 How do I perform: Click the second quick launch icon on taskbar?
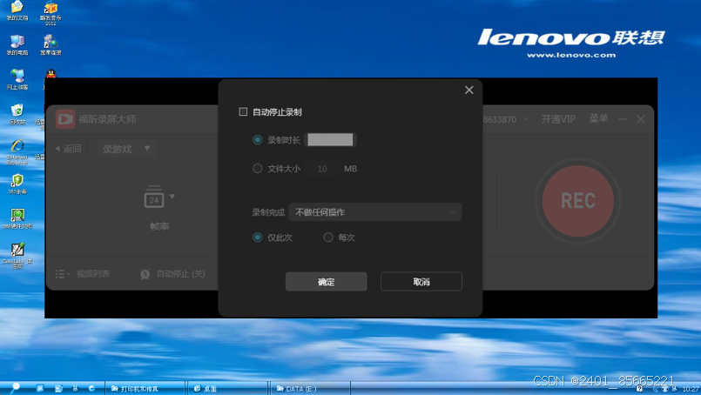(x=58, y=388)
